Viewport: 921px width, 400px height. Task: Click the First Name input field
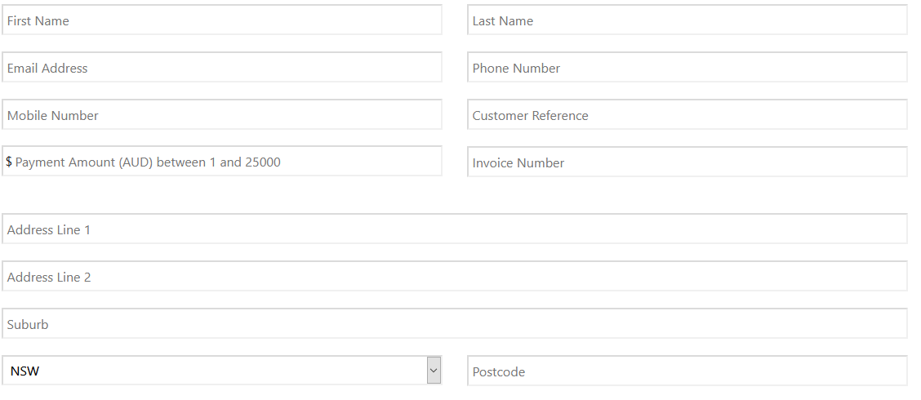tap(222, 20)
